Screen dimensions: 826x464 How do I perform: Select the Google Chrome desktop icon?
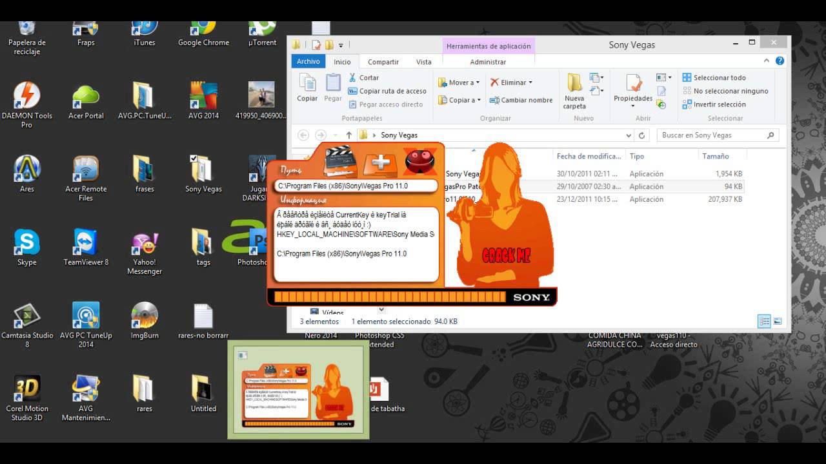[203, 35]
